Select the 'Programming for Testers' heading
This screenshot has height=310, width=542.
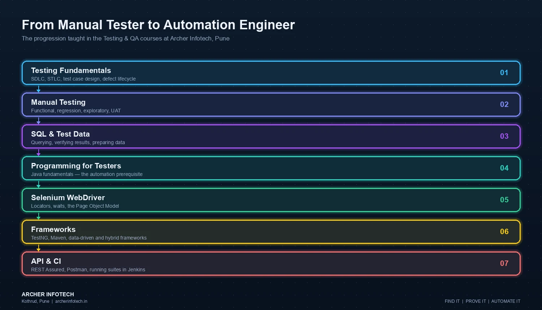coord(76,166)
